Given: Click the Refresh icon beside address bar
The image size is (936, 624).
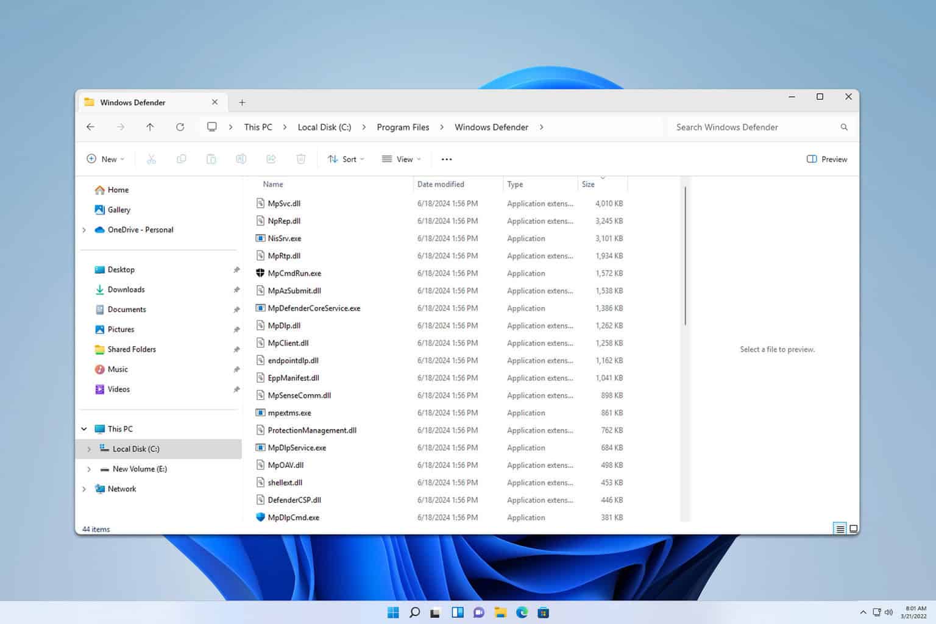Looking at the screenshot, I should click(x=180, y=127).
